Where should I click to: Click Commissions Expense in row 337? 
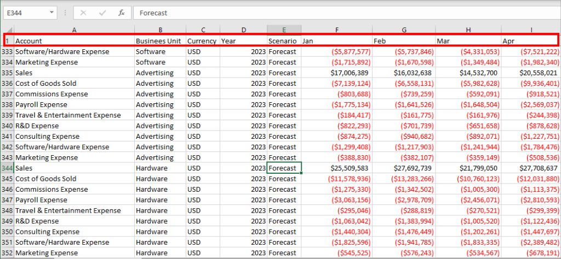[74, 94]
